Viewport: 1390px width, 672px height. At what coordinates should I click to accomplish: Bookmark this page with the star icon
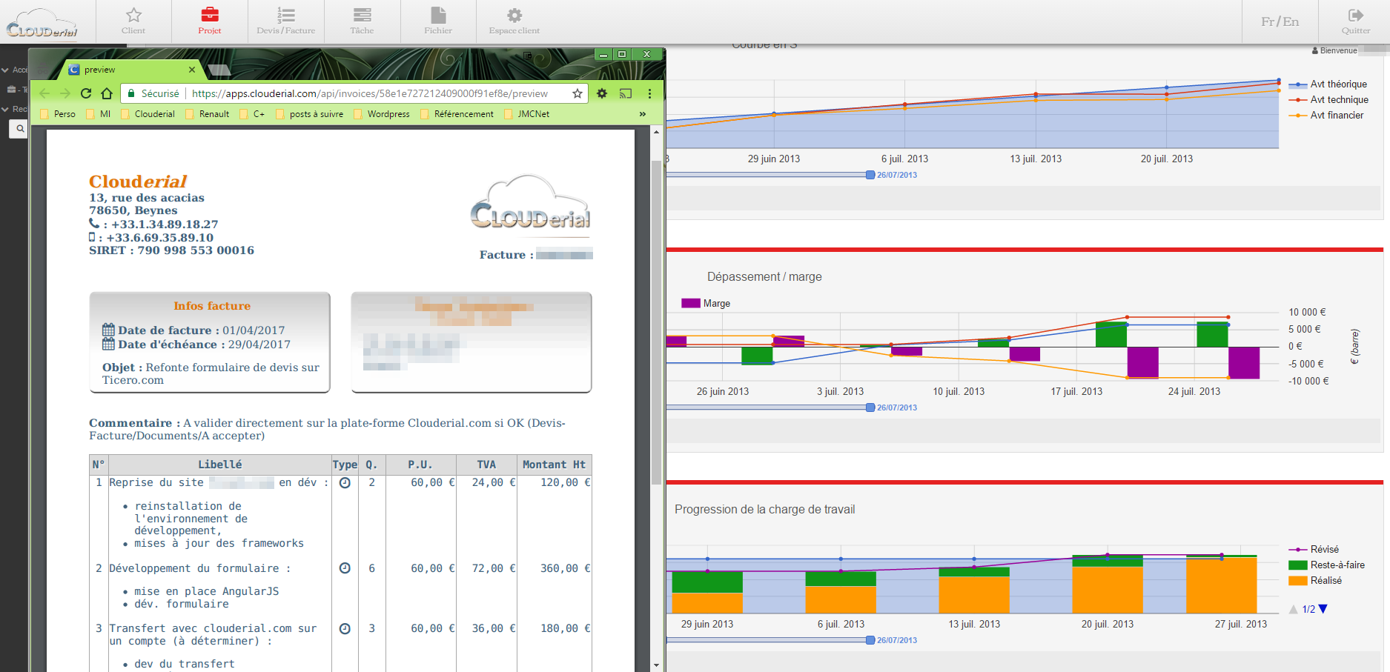click(577, 93)
